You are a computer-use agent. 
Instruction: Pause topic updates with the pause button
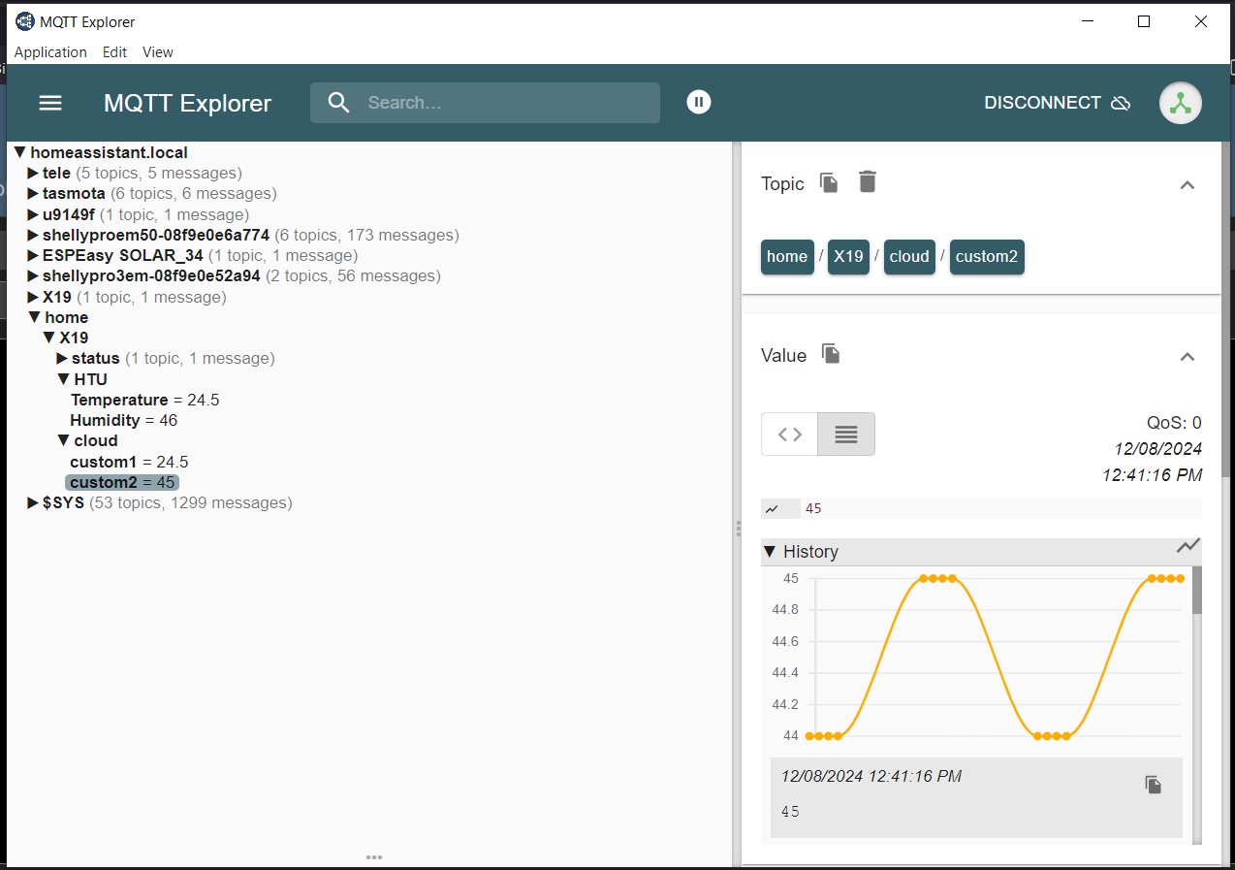[x=699, y=102]
